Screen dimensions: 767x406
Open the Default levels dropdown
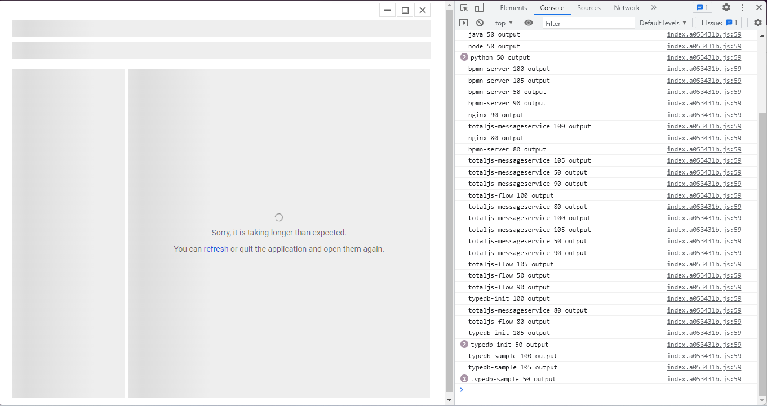click(663, 23)
